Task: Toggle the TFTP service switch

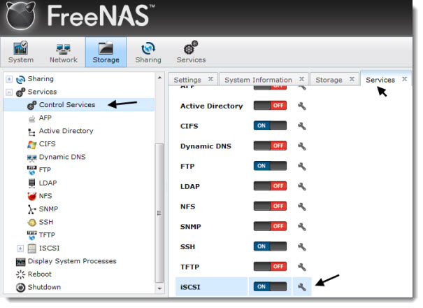Action: 270,267
